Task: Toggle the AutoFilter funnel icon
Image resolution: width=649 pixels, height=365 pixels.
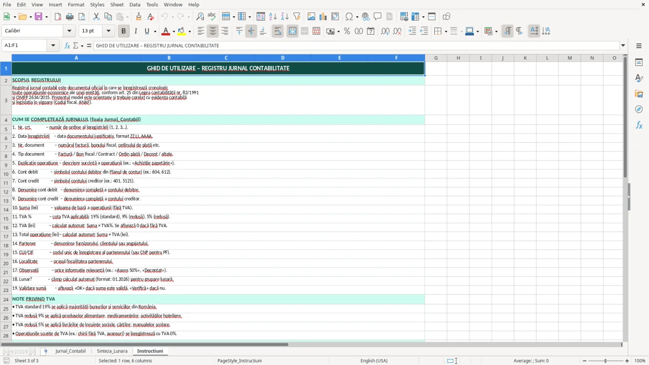Action: [x=296, y=17]
